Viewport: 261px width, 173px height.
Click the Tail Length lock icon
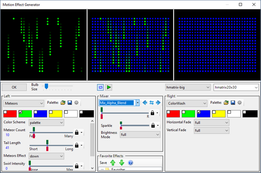(77, 145)
